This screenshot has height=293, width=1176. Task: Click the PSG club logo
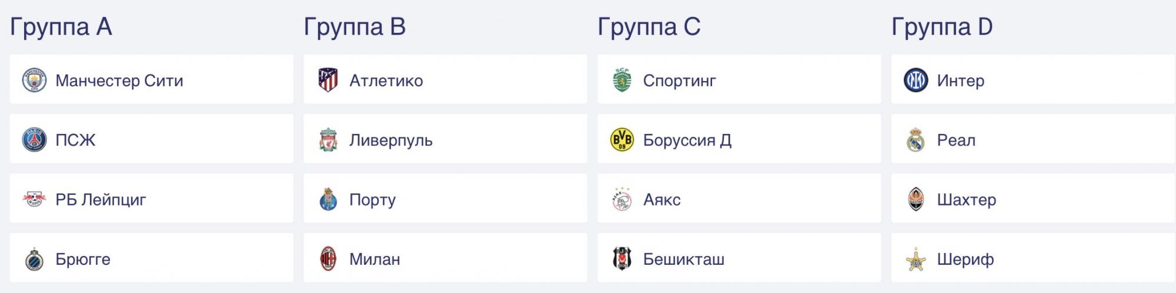click(x=34, y=140)
